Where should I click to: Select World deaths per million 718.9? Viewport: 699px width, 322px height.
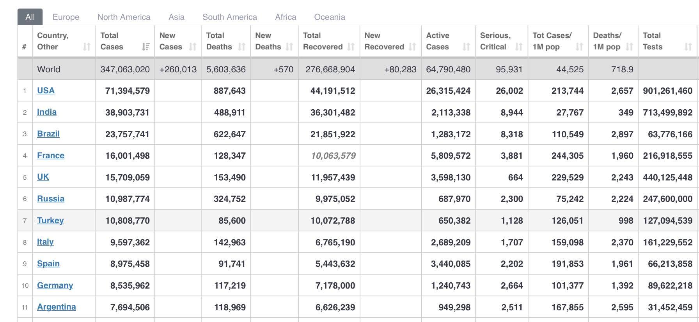click(622, 69)
